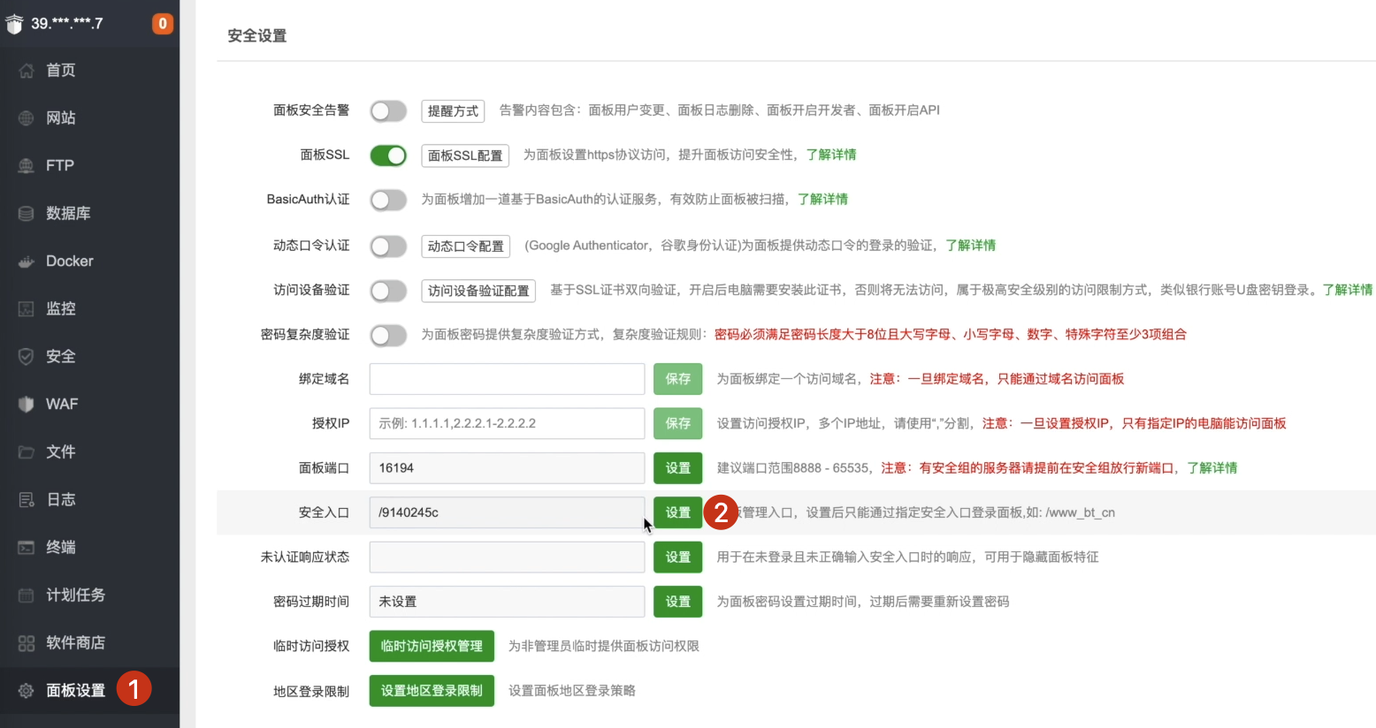Viewport: 1376px width, 728px height.
Task: Click the 安全 shield icon
Action: [27, 357]
